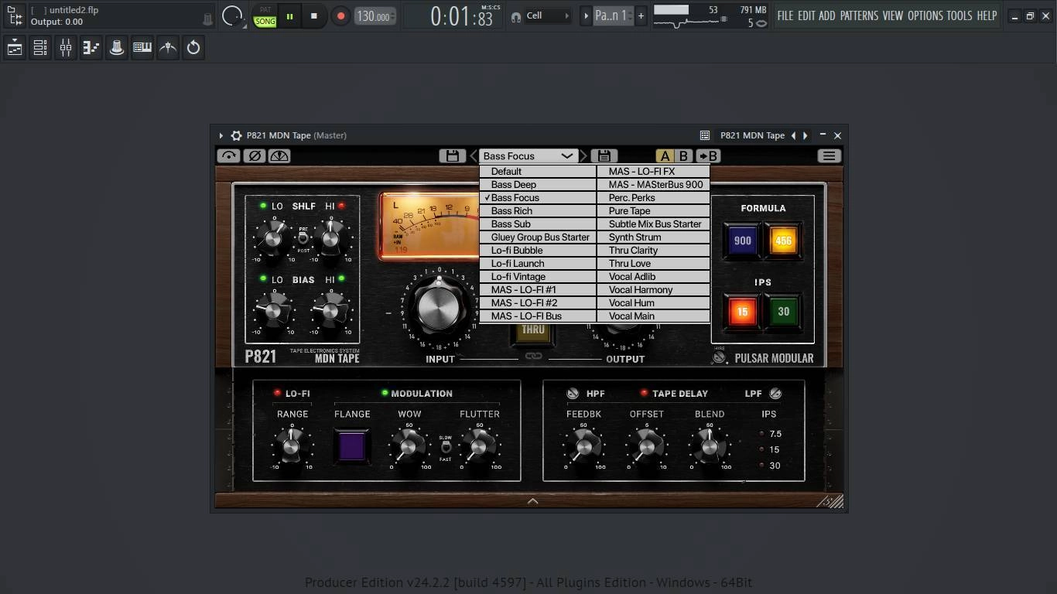Viewport: 1057px width, 594px height.
Task: Click the large INPUT knob
Action: 440,309
